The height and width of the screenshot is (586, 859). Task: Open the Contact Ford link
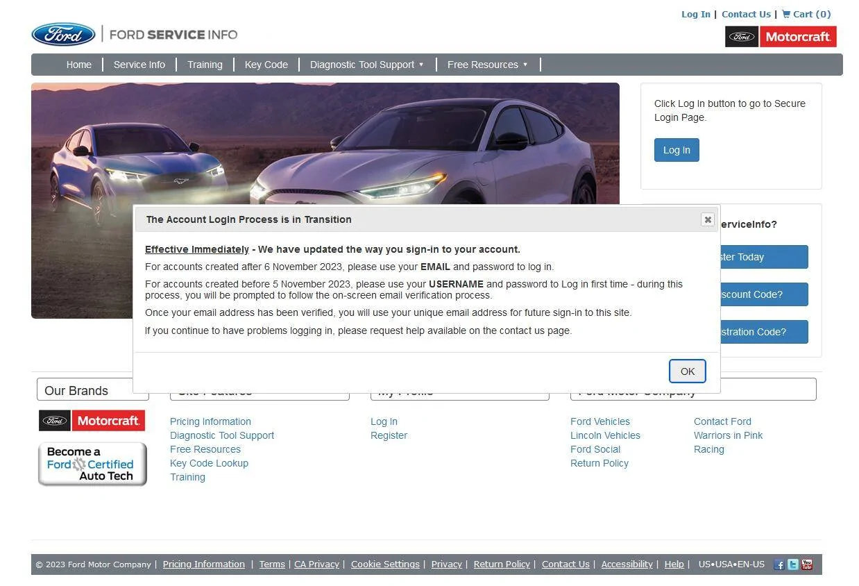coord(722,421)
